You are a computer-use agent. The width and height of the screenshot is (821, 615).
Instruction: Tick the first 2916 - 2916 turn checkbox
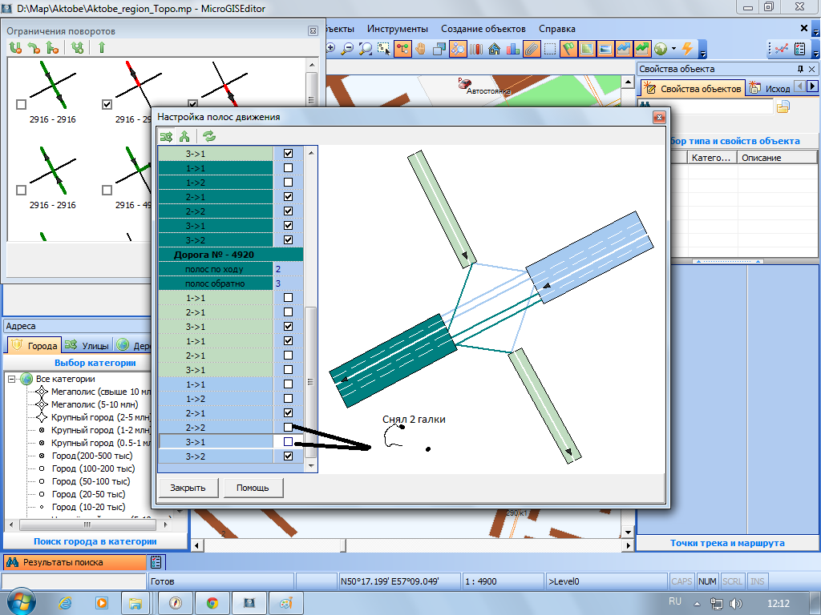(21, 104)
